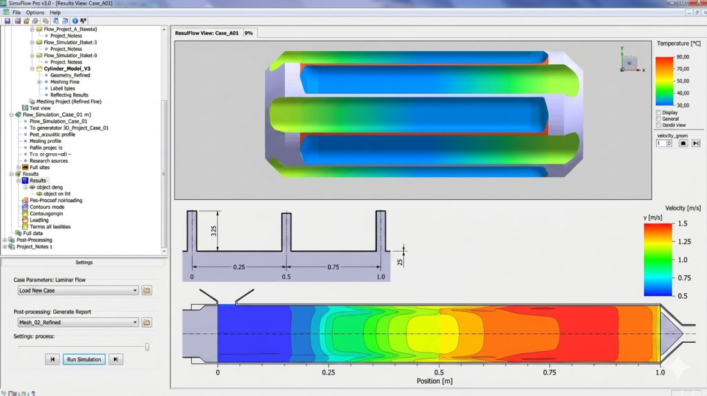Check the Contril View checkbox
Screen dimensions: 707x396
pos(658,126)
